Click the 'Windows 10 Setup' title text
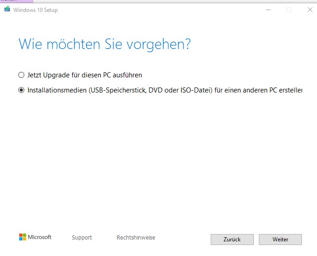The height and width of the screenshot is (256, 317). [35, 10]
